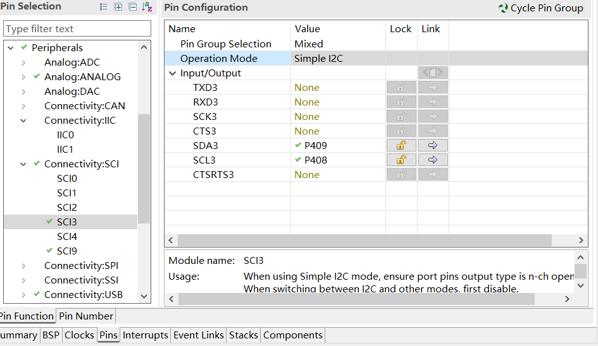Screen dimensions: 598x346
Task: Select IIC1 in the tree
Action: click(65, 149)
